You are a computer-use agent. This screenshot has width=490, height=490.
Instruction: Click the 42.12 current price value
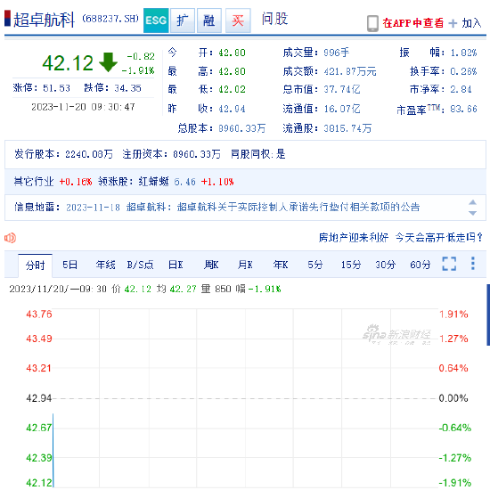coord(68,63)
